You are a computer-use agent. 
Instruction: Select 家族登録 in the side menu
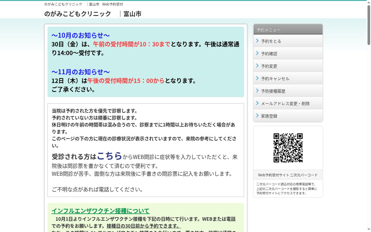point(288,116)
